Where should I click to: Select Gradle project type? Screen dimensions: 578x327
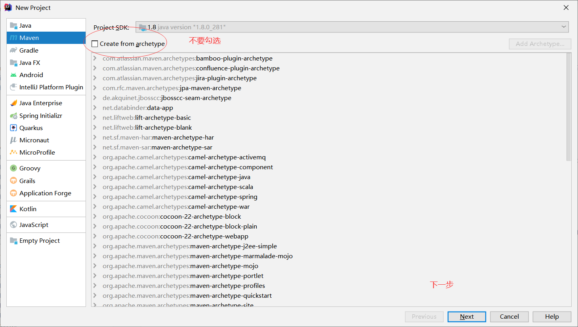[x=46, y=50]
